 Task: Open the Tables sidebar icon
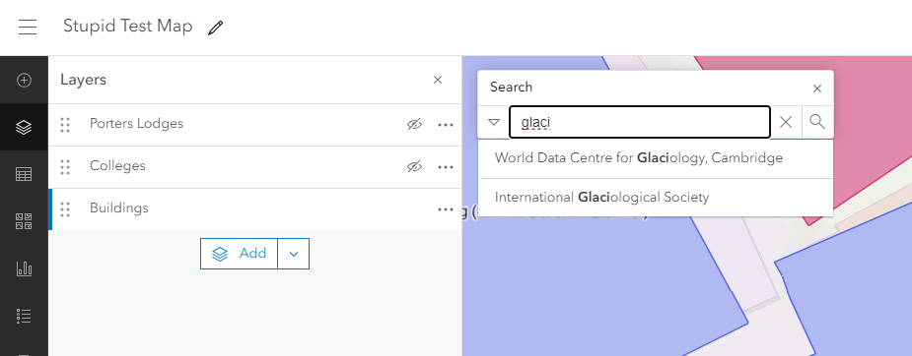point(24,174)
